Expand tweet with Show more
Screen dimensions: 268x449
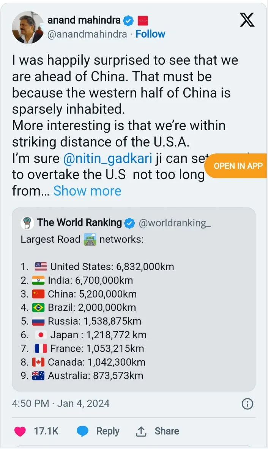click(87, 191)
